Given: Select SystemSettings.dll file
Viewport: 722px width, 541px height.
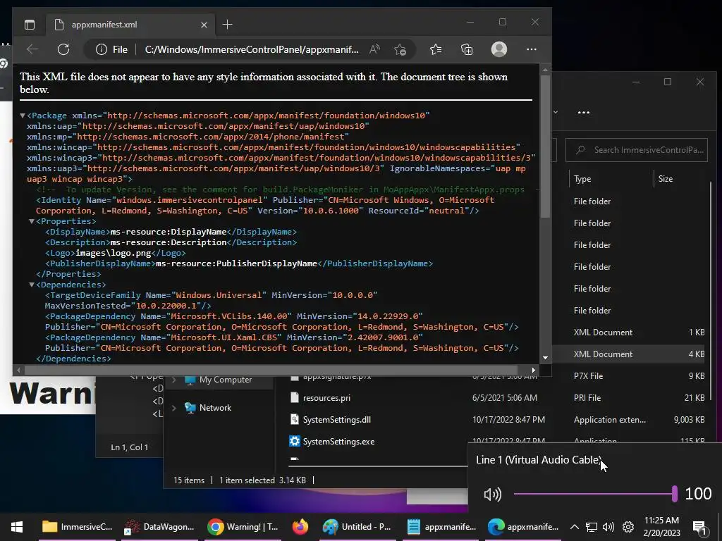Looking at the screenshot, I should [336, 420].
